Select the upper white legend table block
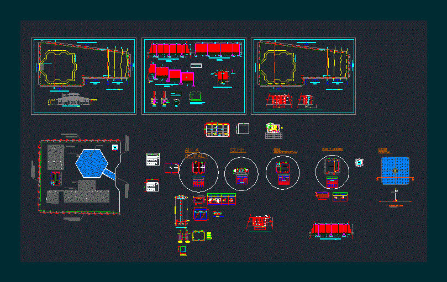 click(x=152, y=159)
